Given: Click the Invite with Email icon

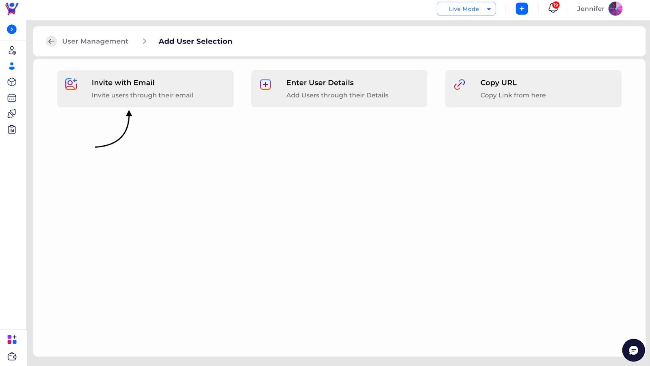Looking at the screenshot, I should point(71,84).
